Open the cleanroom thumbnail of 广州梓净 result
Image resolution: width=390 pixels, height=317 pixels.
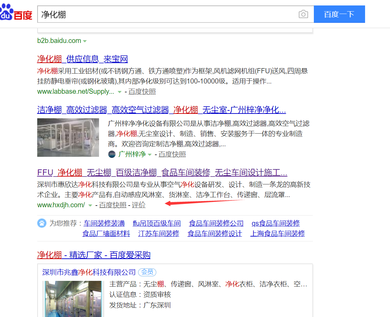68,137
